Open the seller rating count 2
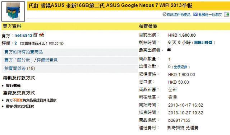The image size is (230, 135). [x=16, y=43]
